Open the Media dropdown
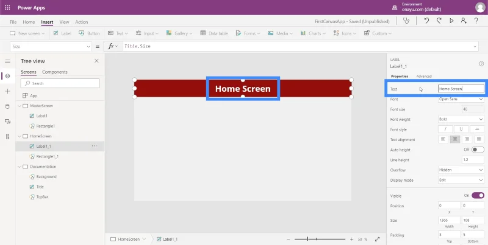The image size is (488, 245). pyautogui.click(x=280, y=33)
